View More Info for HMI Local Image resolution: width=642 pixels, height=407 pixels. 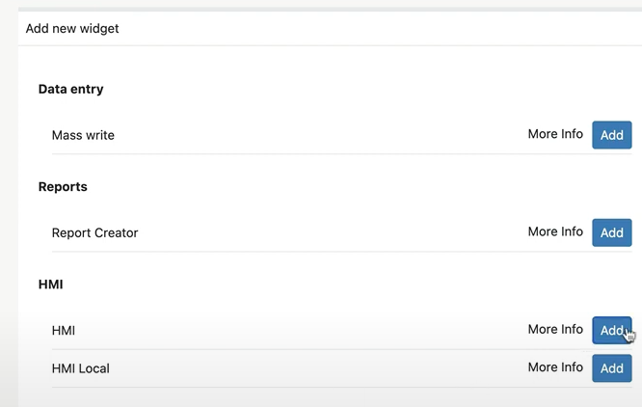(555, 367)
